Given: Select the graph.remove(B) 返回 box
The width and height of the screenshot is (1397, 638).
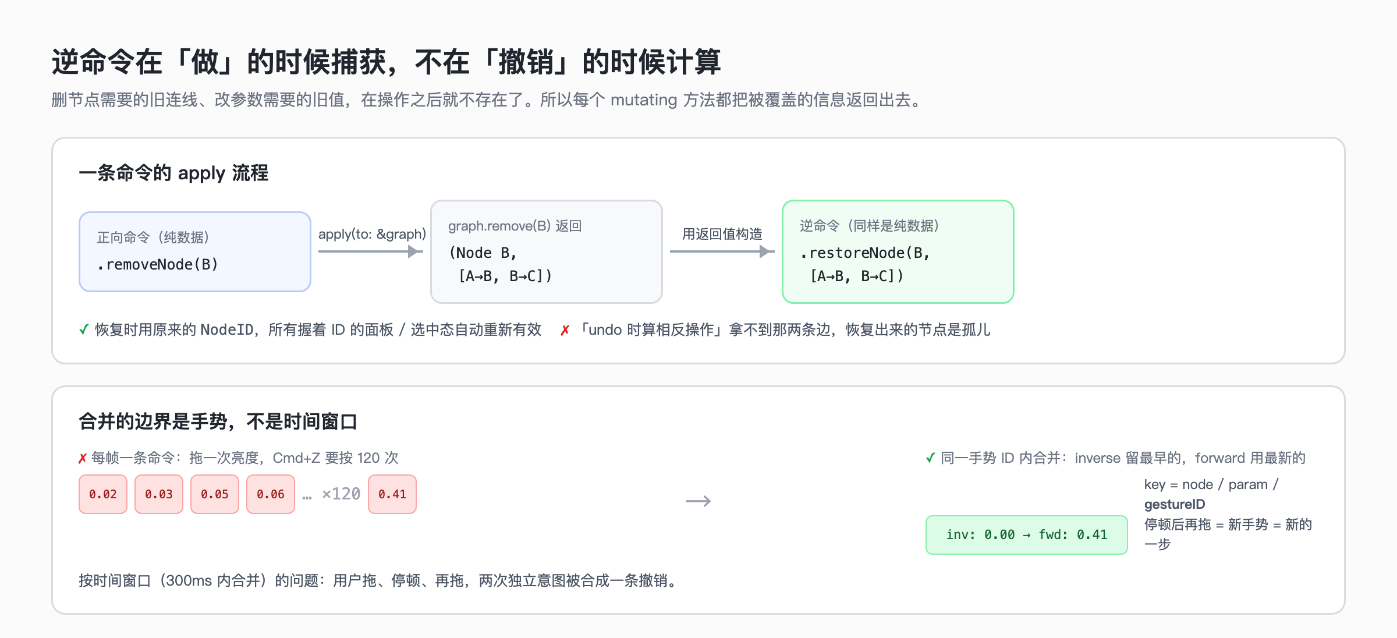Looking at the screenshot, I should [x=547, y=251].
